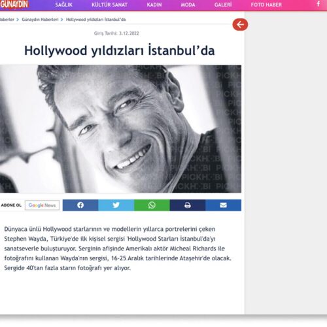Image resolution: width=327 pixels, height=327 pixels.
Task: Send article by email icon
Action: click(x=223, y=205)
